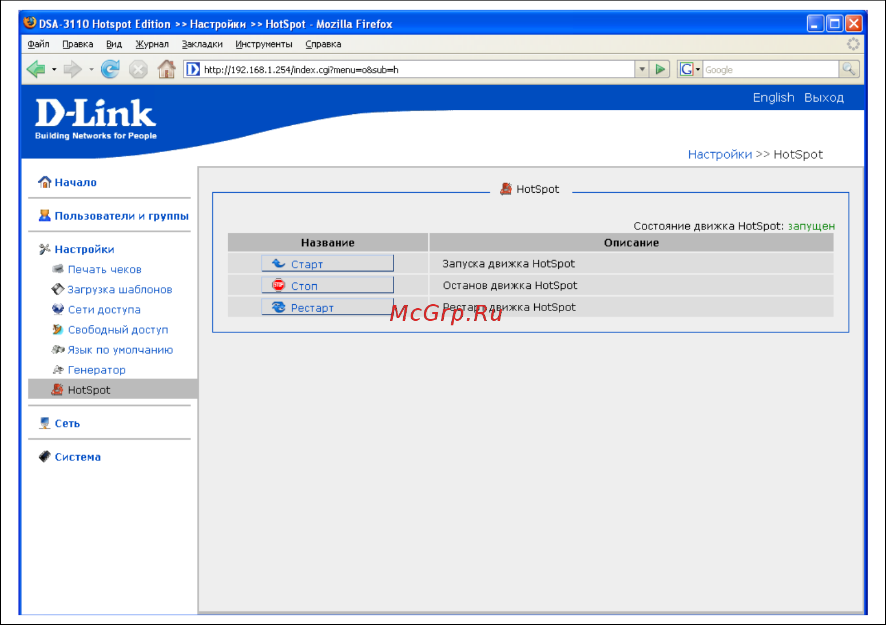
Task: Click Настройки breadcrumb link
Action: (720, 154)
